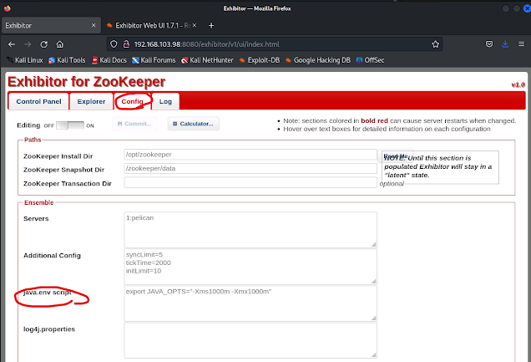This screenshot has width=531, height=362.
Task: Go to the Home page icon
Action: (x=60, y=44)
